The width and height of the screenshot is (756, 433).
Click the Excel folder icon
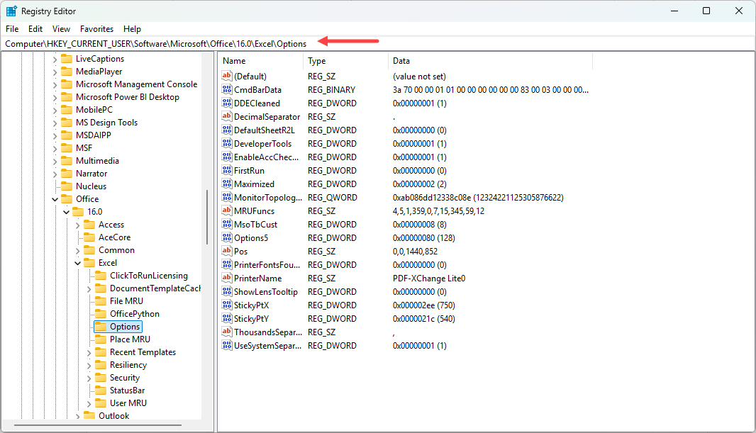[89, 262]
